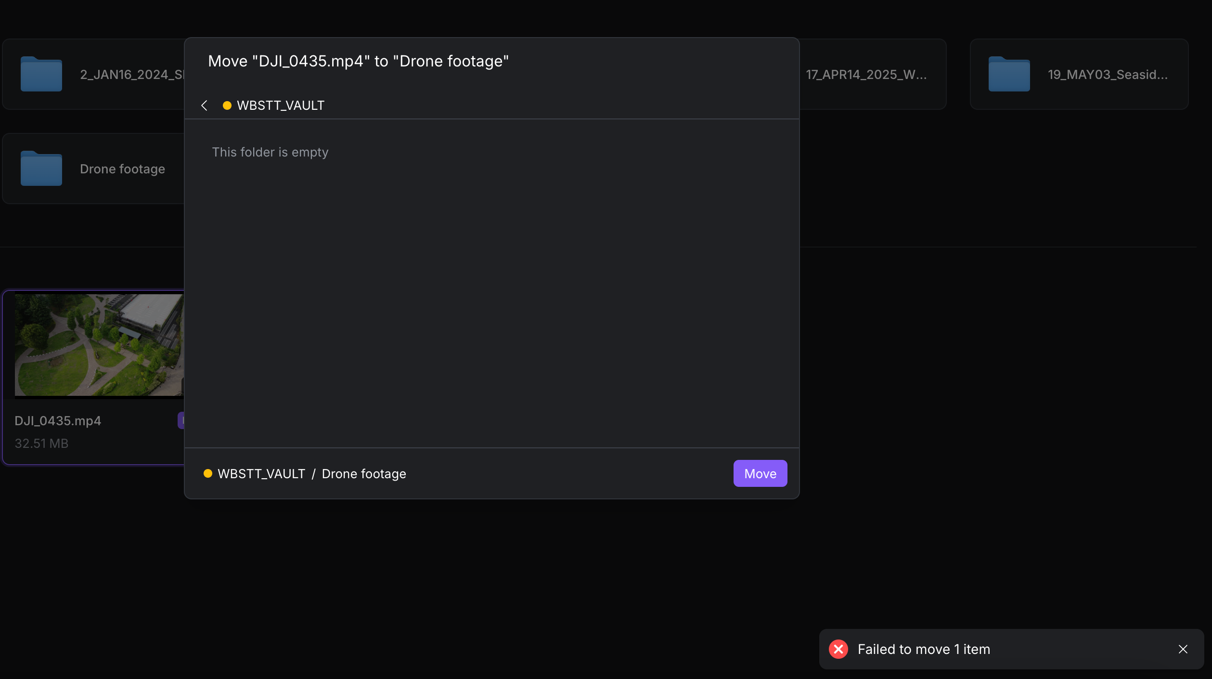The width and height of the screenshot is (1212, 679).
Task: Click the Move button
Action: (760, 473)
